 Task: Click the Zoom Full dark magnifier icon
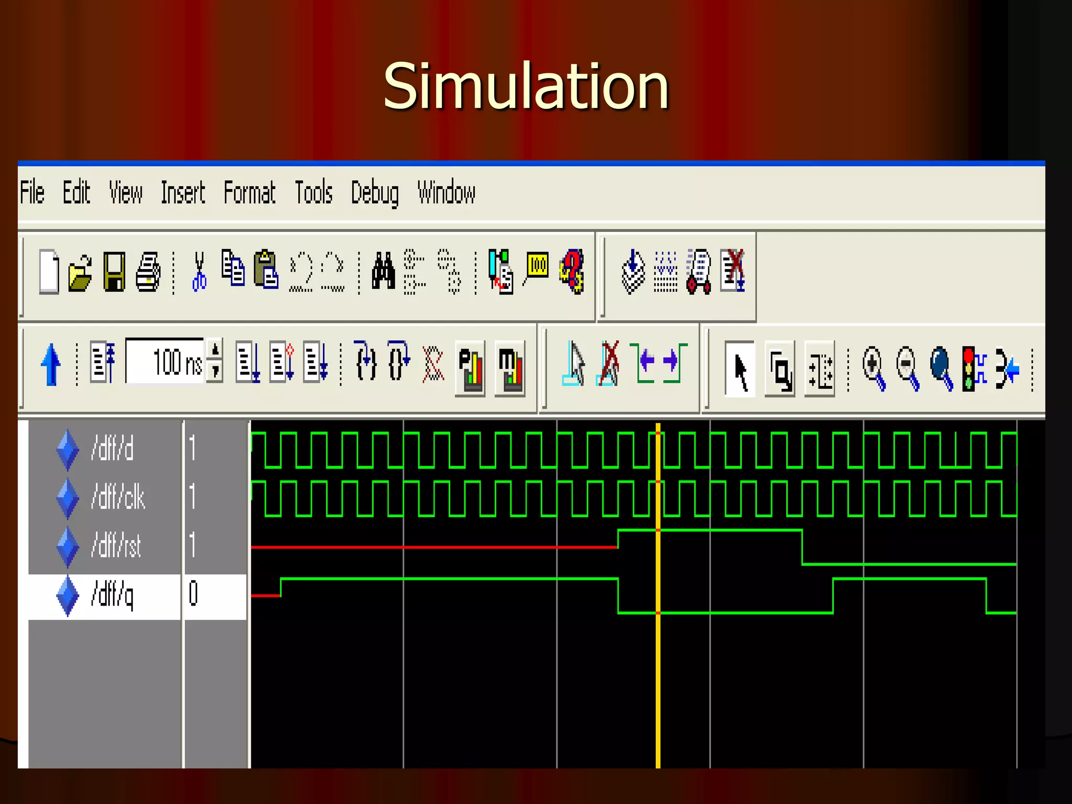pyautogui.click(x=941, y=368)
